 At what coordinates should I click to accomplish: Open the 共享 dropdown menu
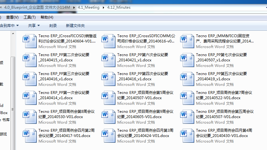click(x=34, y=25)
